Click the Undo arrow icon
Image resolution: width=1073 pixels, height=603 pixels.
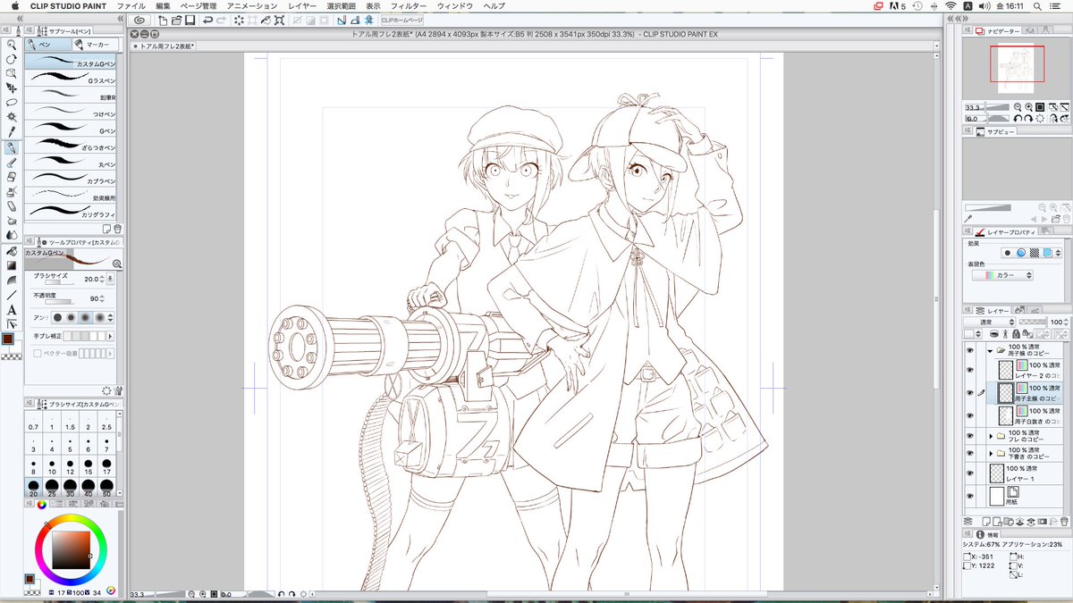coord(207,20)
